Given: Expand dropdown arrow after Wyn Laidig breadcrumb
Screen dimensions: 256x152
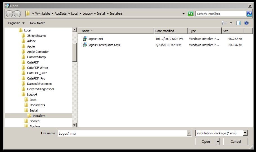Looking at the screenshot, I should 52,14.
